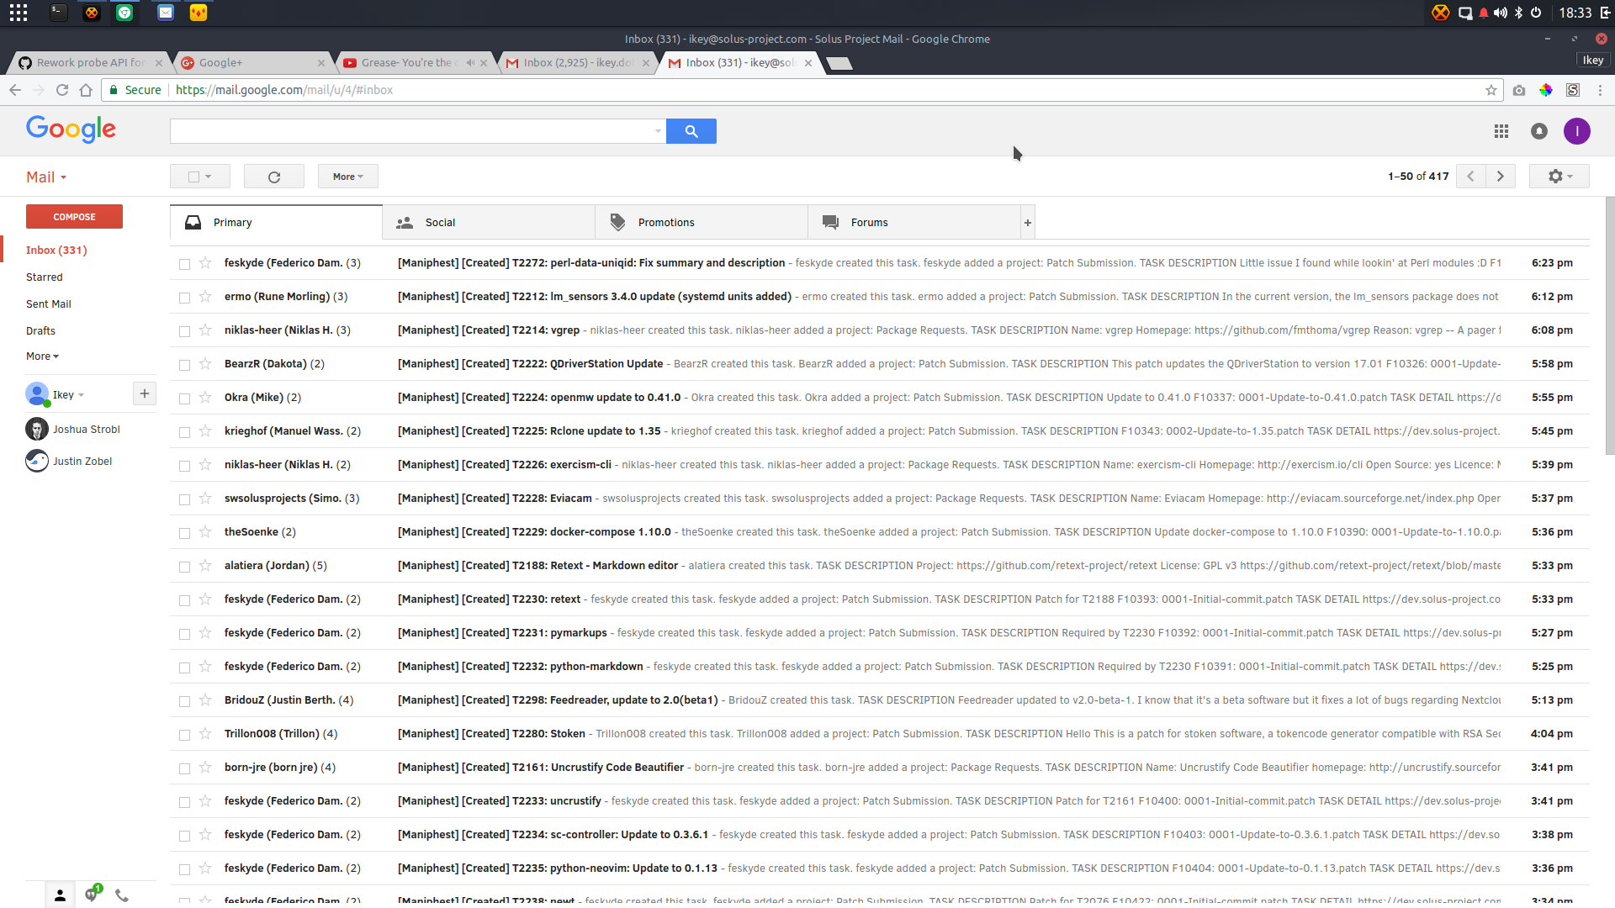This screenshot has height=908, width=1615.
Task: Add a new inbox tab with plus
Action: [1027, 223]
